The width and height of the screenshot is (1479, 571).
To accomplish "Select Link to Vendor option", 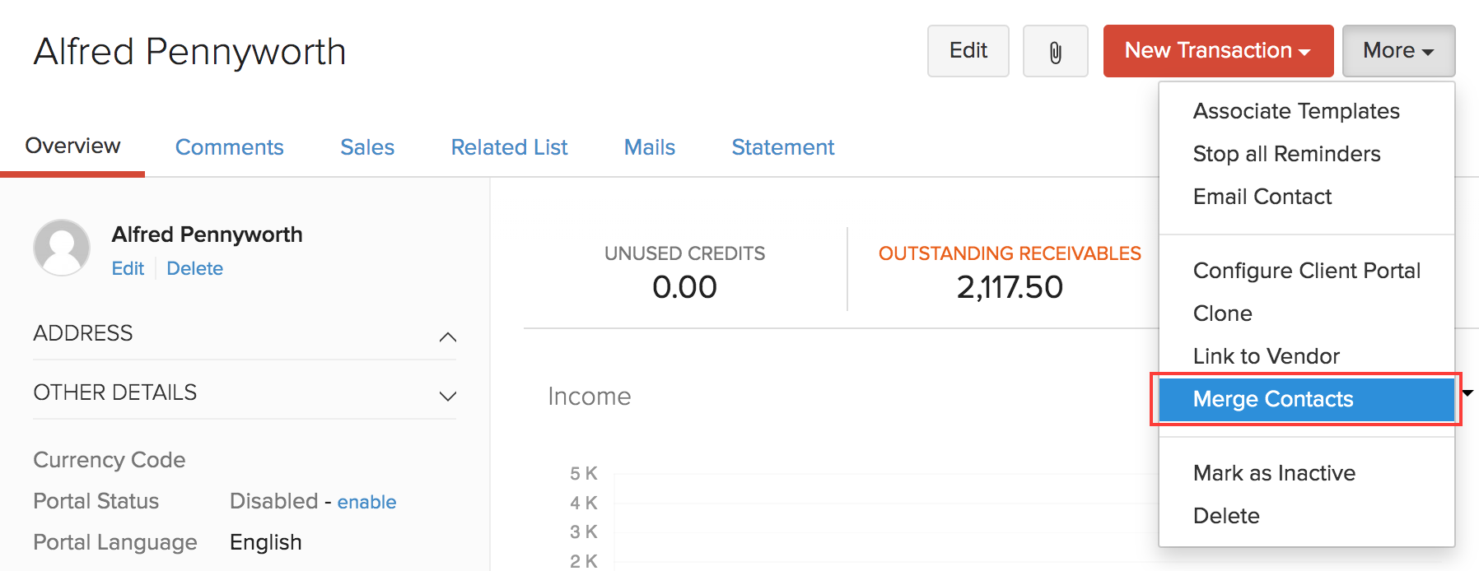I will (x=1266, y=356).
